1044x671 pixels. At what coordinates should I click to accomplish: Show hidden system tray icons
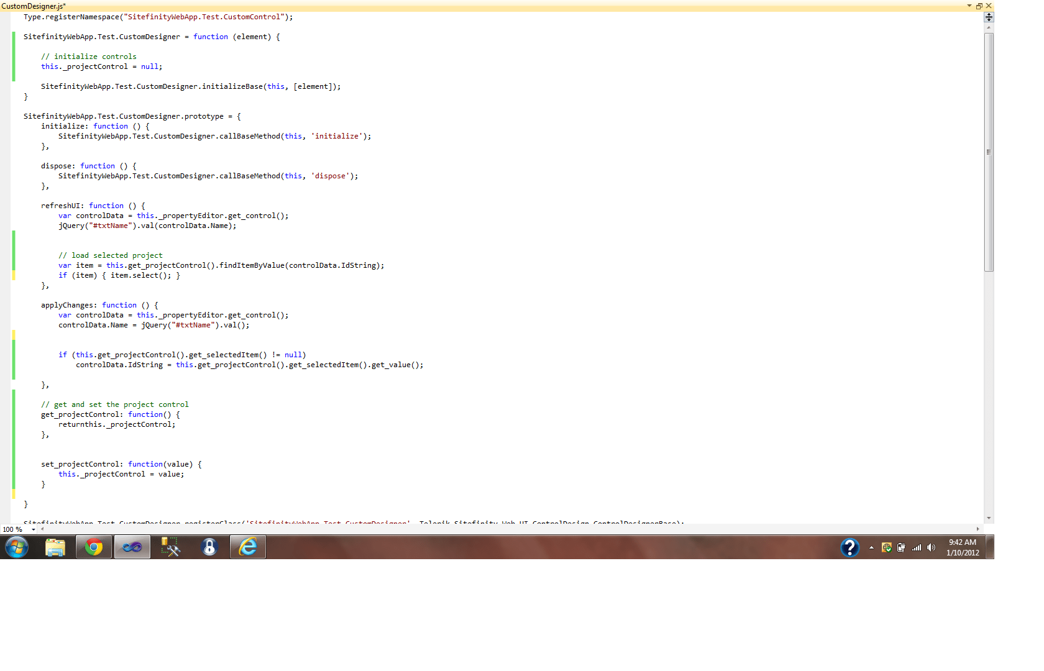(x=871, y=547)
